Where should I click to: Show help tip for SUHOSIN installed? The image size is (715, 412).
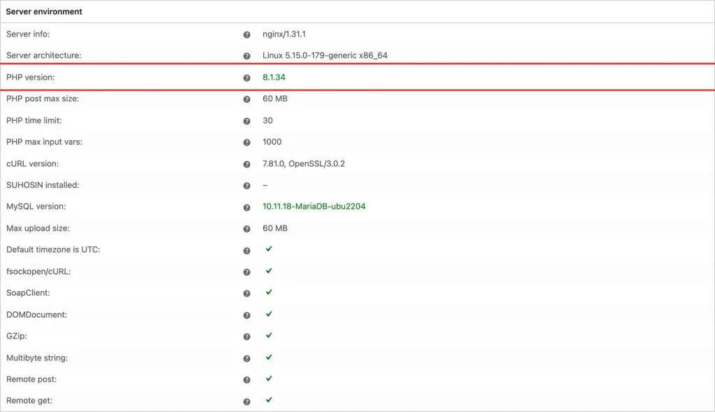pyautogui.click(x=246, y=186)
